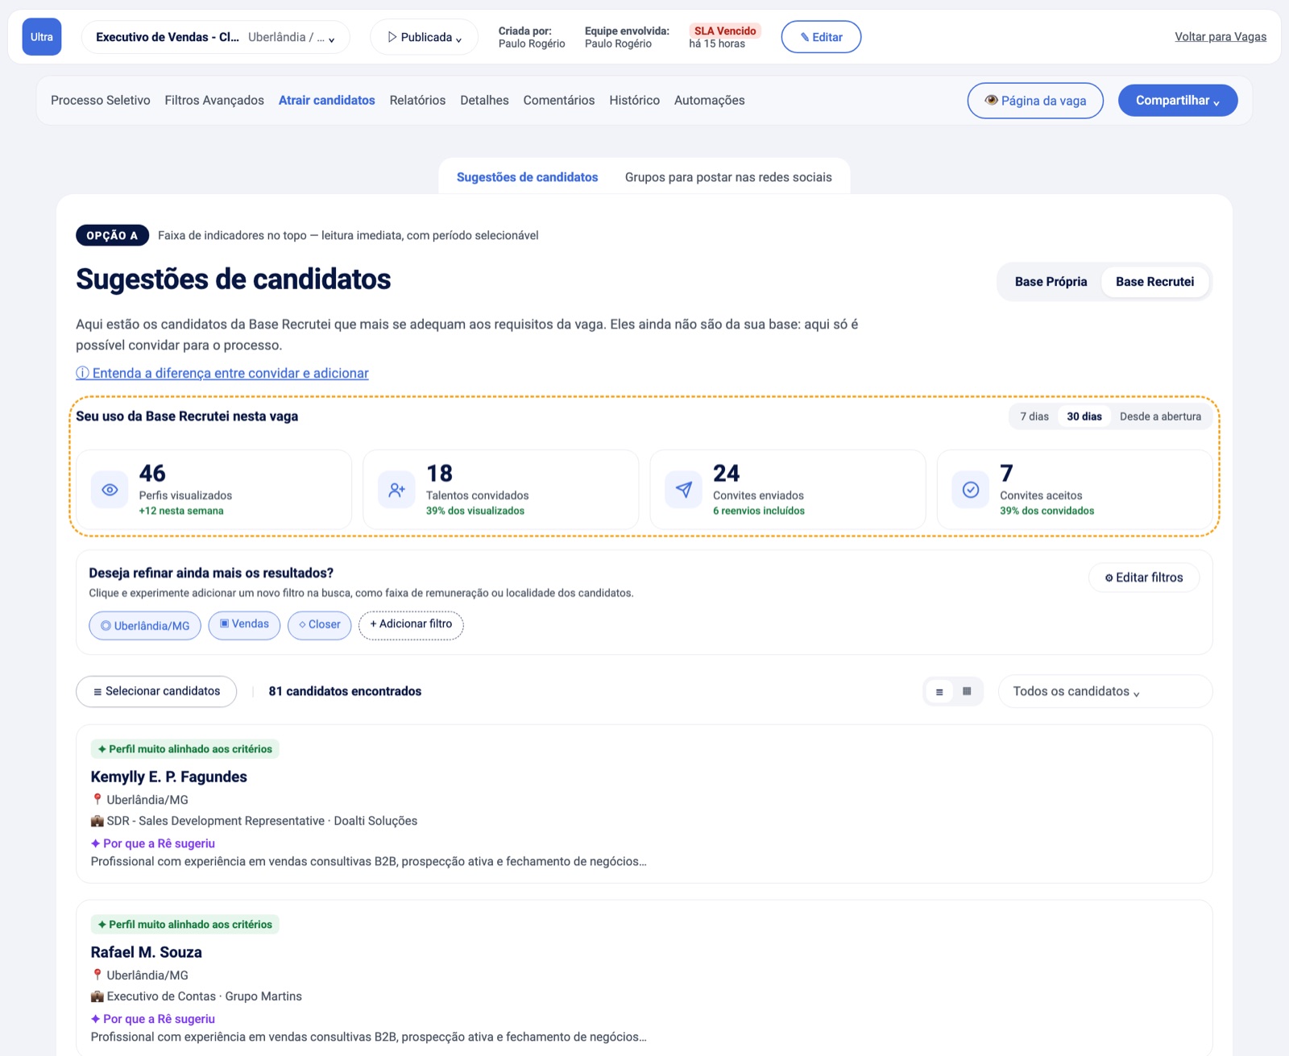Switch to grid view icon
The width and height of the screenshot is (1289, 1056).
pos(967,691)
